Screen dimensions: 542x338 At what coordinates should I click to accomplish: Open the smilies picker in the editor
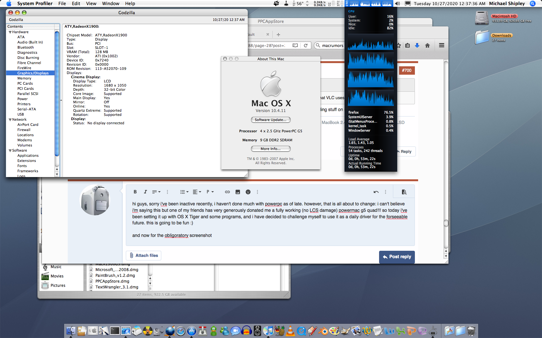248,192
